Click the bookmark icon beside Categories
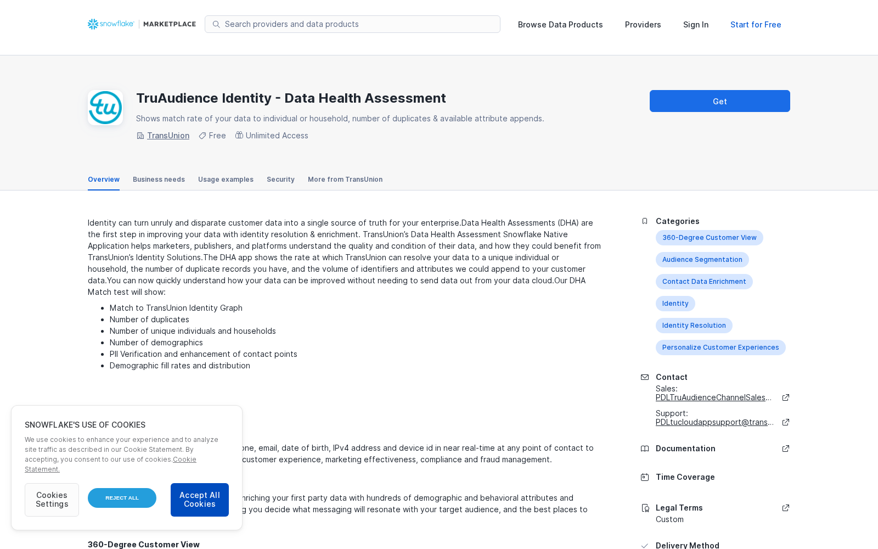 point(645,221)
